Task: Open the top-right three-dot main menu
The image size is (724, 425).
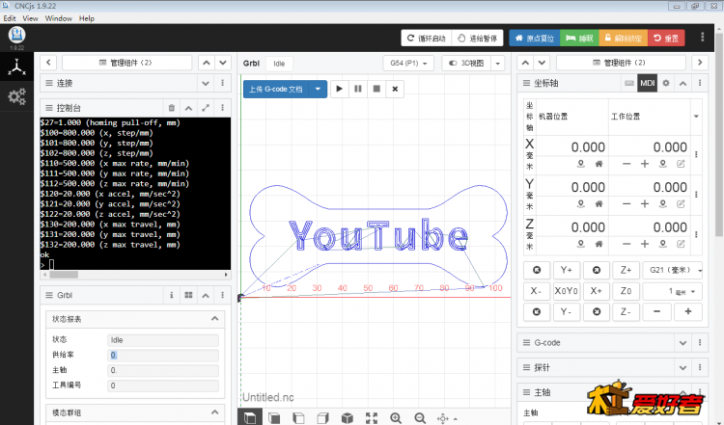Action: click(703, 38)
